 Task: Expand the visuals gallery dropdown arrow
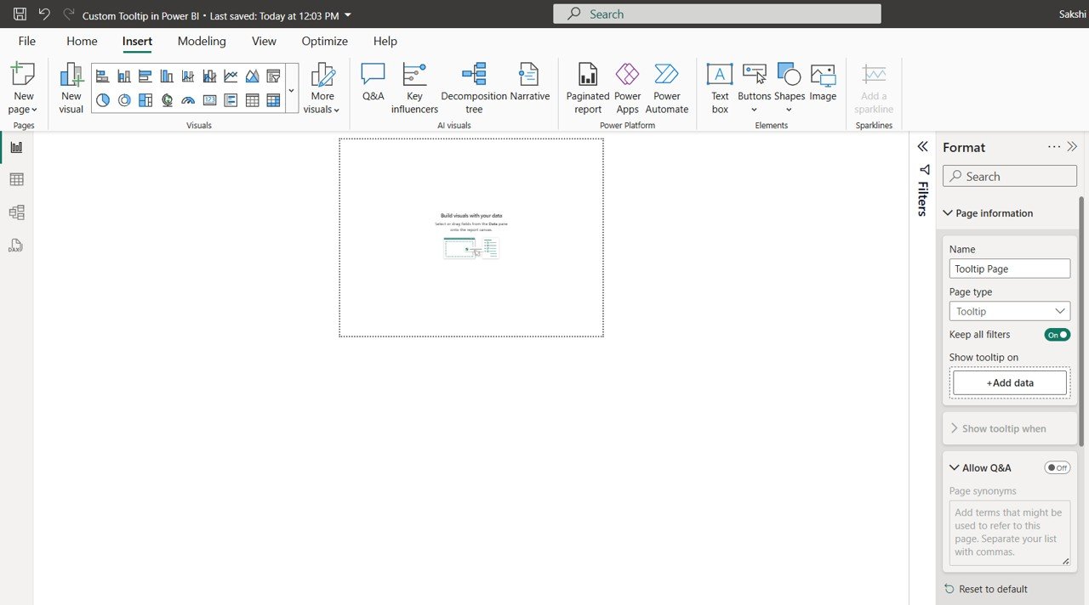291,89
